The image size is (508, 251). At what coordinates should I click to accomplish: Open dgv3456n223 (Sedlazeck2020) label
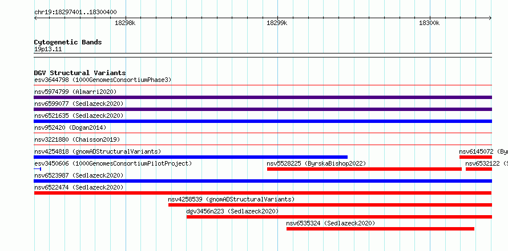(232, 211)
